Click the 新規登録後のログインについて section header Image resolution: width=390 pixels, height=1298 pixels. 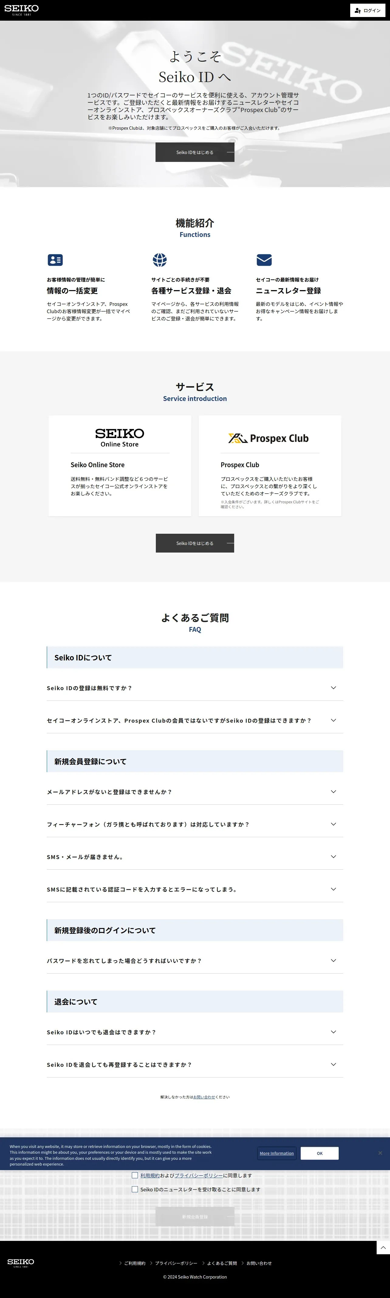[x=195, y=930]
